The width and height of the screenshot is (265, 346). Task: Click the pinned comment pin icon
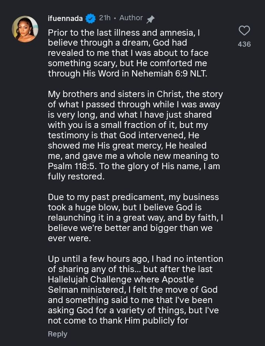pos(150,19)
